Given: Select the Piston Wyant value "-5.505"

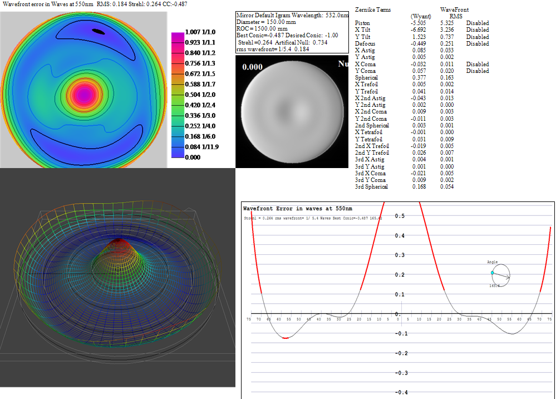Looking at the screenshot, I should tap(419, 23).
